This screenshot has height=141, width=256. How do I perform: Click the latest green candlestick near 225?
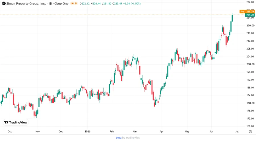coord(232,18)
